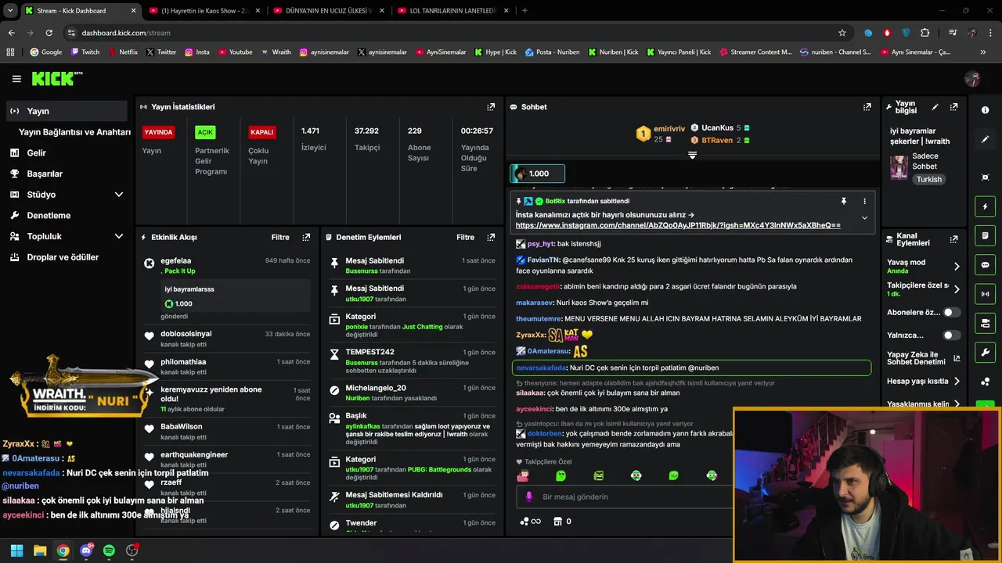Click the document note icon in right rail
Screen dimensions: 1002x563
[986, 235]
